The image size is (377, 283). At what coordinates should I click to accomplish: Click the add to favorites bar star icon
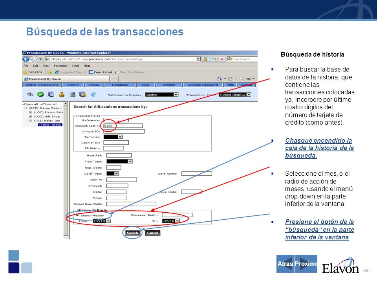coord(49,72)
